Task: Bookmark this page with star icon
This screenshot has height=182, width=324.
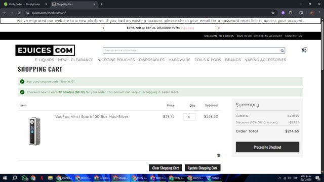Action: (x=273, y=13)
